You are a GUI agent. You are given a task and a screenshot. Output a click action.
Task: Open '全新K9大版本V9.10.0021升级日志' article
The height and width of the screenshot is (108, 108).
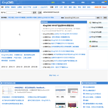pyautogui.click(x=63, y=58)
